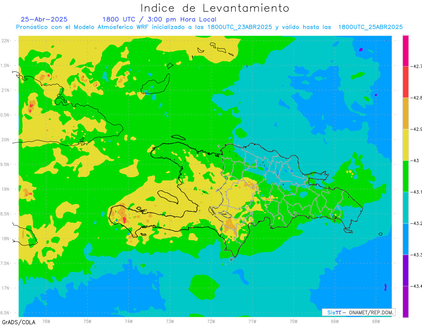The height and width of the screenshot is (326, 422).
Task: Click the "-43.4" legend value
Action: click(416, 286)
